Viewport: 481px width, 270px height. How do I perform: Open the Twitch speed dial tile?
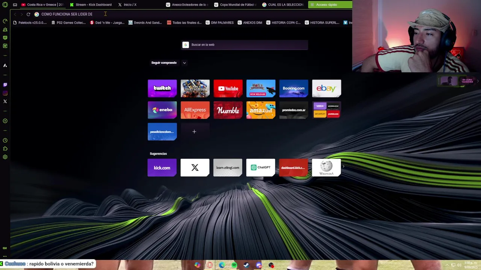pos(162,88)
